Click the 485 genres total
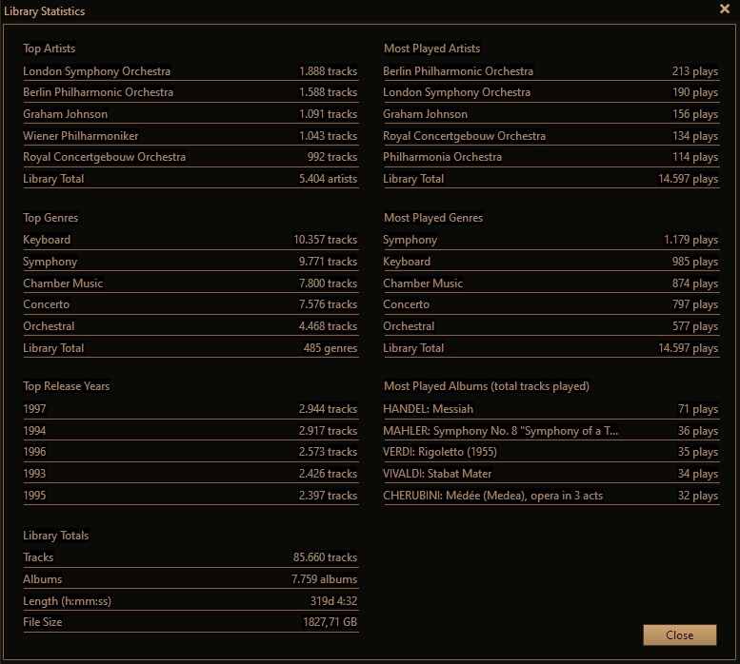Viewport: 740px width, 664px height. 330,348
